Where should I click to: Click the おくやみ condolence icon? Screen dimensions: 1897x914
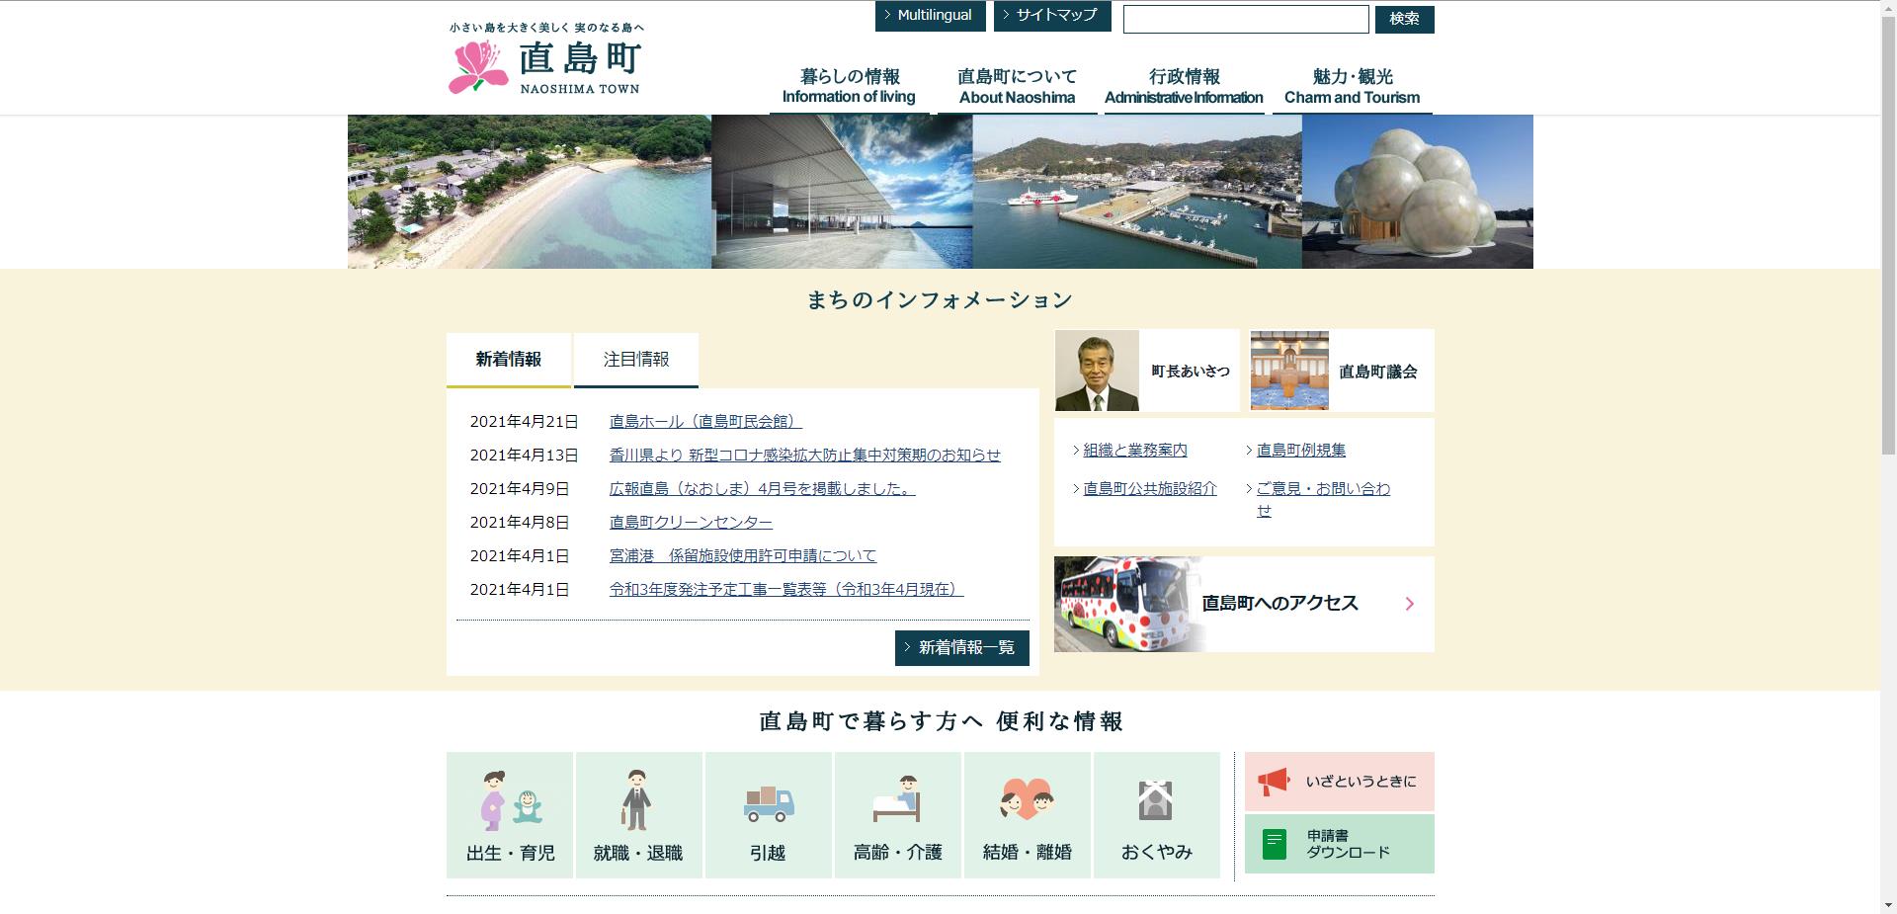(1156, 812)
